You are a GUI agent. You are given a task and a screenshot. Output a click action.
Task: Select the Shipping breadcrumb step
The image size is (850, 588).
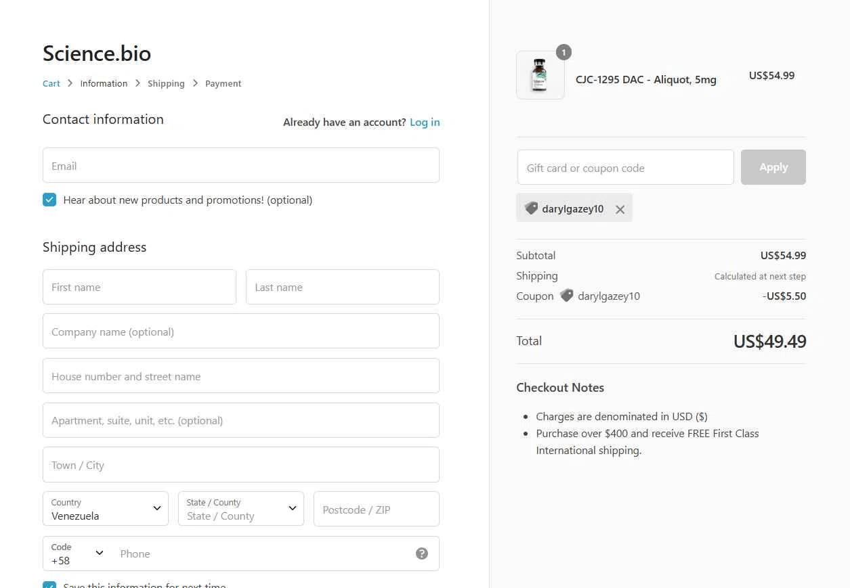[166, 83]
